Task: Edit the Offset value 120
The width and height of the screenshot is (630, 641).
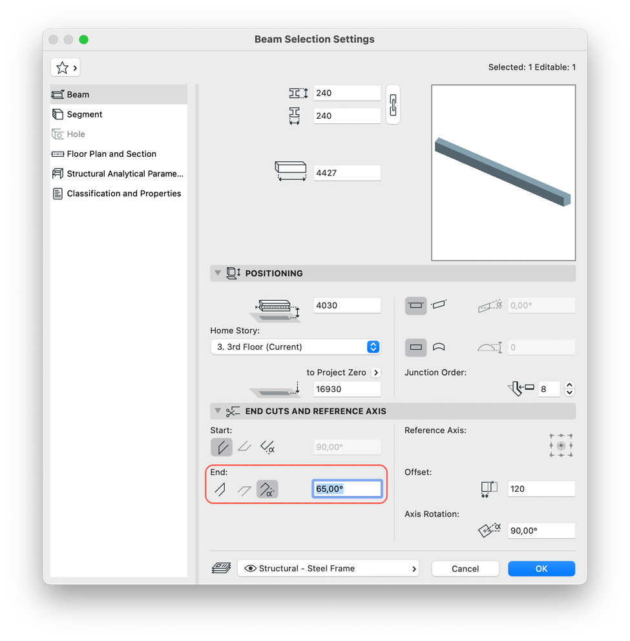Action: pyautogui.click(x=541, y=489)
